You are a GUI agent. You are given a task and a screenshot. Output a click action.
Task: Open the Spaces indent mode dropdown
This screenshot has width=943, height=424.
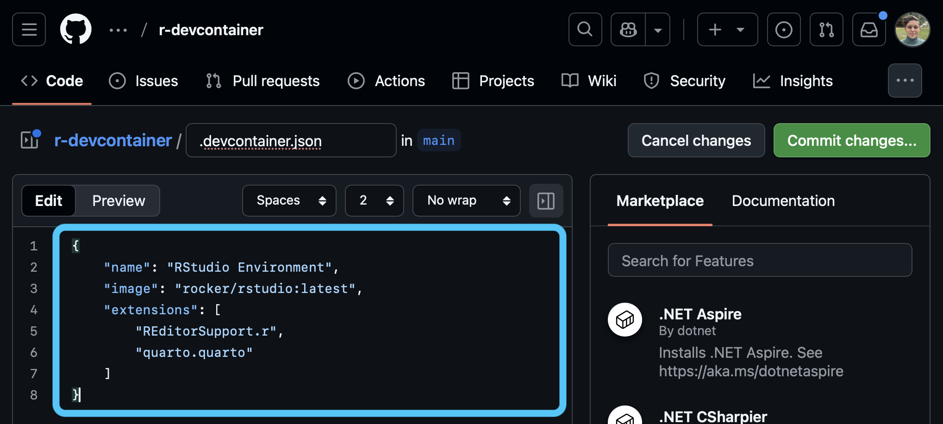tap(289, 200)
